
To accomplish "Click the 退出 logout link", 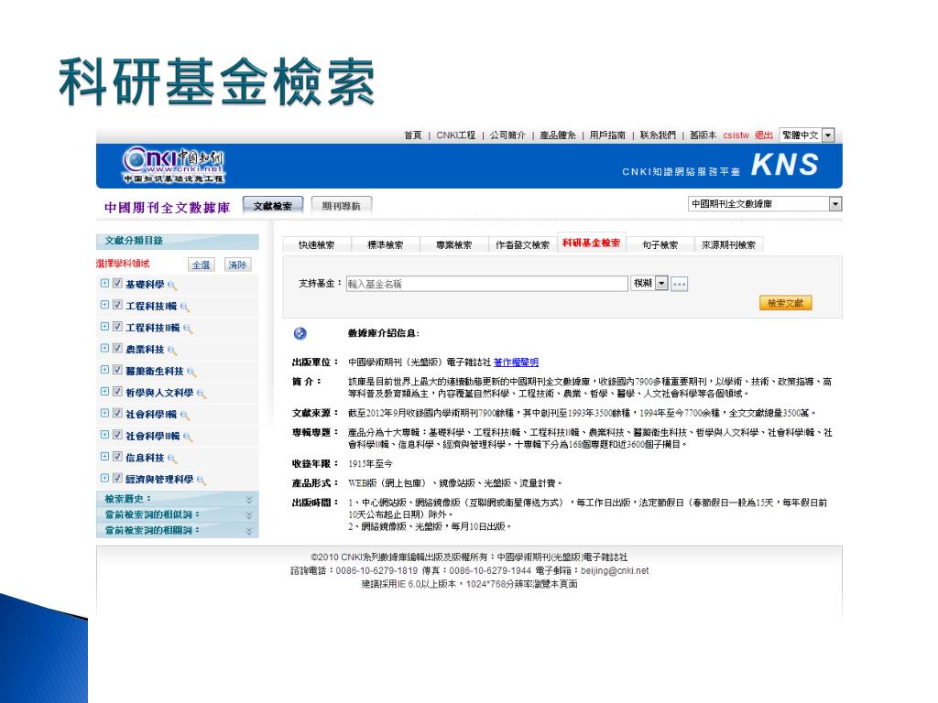I will (x=763, y=135).
